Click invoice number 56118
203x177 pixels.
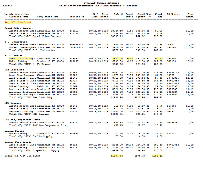[x=73, y=145]
